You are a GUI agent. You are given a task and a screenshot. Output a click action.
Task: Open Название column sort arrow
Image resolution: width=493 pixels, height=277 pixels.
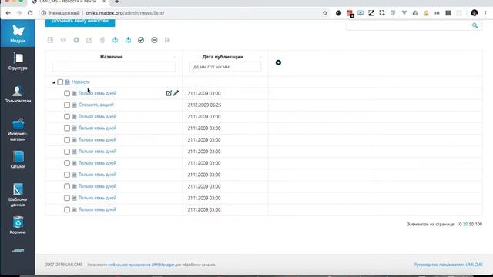(x=175, y=57)
